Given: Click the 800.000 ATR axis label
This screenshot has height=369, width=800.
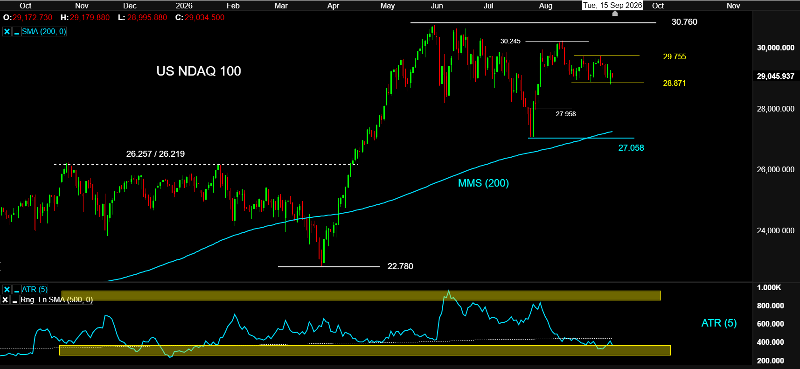Looking at the screenshot, I should click(770, 306).
